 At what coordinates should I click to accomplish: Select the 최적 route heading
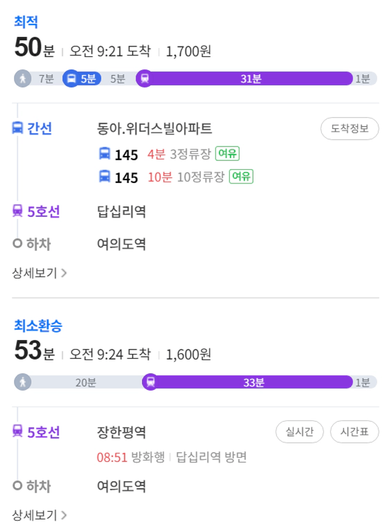coord(26,22)
